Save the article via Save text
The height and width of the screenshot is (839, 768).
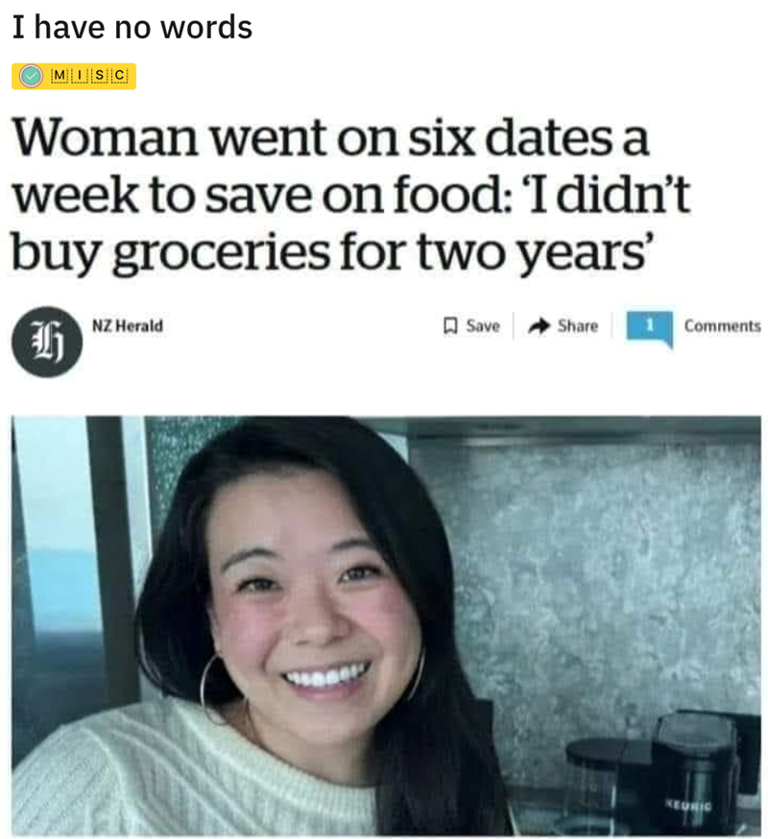pyautogui.click(x=483, y=325)
